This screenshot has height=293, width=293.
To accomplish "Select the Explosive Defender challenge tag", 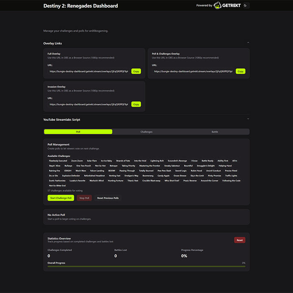I will coord(71,176).
